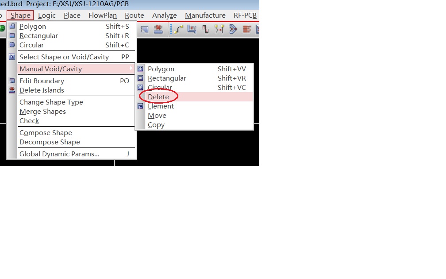This screenshot has height=279, width=446.
Task: Click the Delay Tune square-wave toolbar icon
Action: [x=205, y=29]
